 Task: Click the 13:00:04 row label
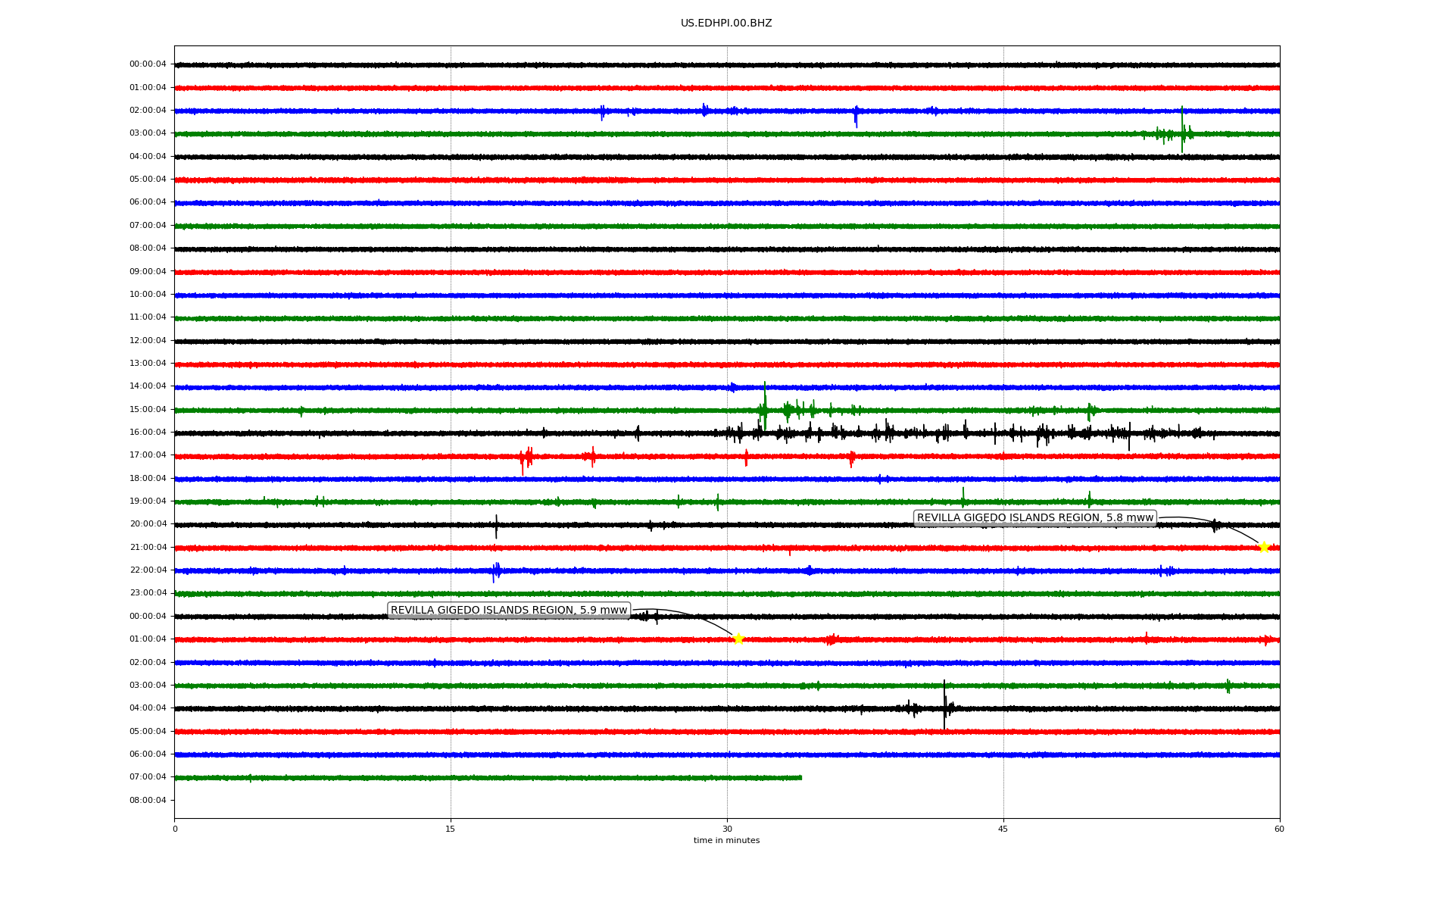coord(148,363)
